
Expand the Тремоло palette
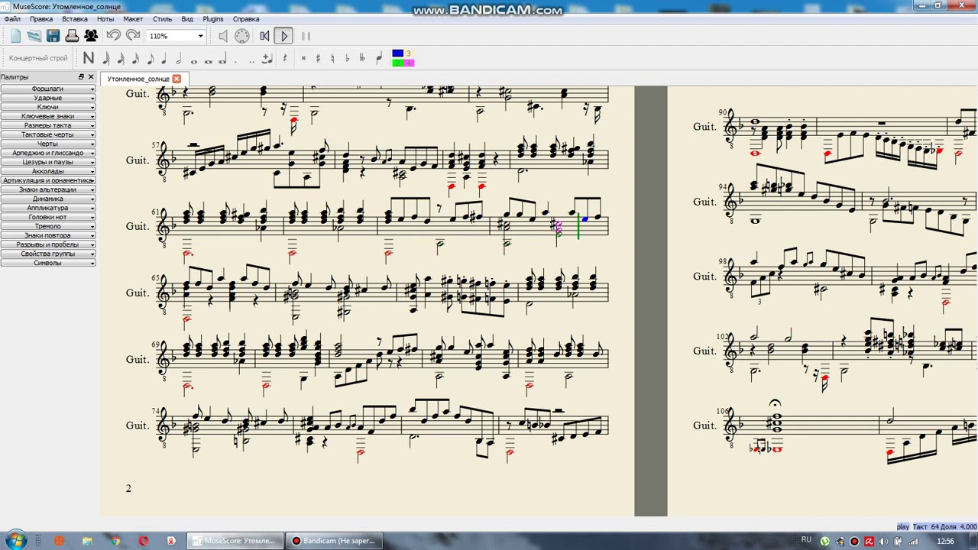click(48, 226)
